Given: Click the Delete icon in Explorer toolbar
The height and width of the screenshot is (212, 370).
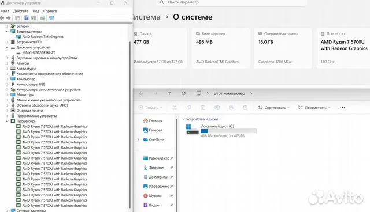Looking at the screenshot, I should [x=245, y=108].
